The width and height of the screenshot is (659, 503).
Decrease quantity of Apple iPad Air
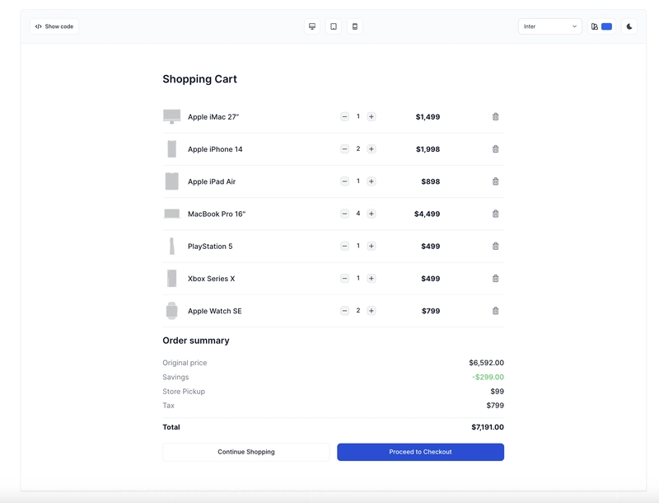tap(344, 181)
